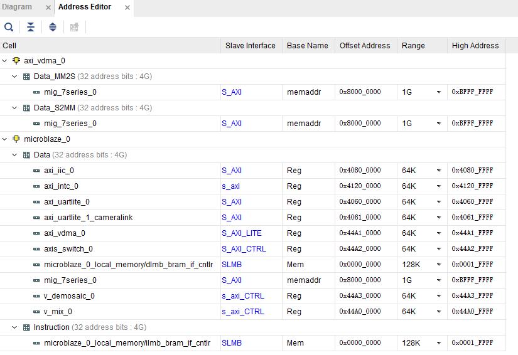Select the Address Editor tab
Screen dimensions: 518x355
85,7
